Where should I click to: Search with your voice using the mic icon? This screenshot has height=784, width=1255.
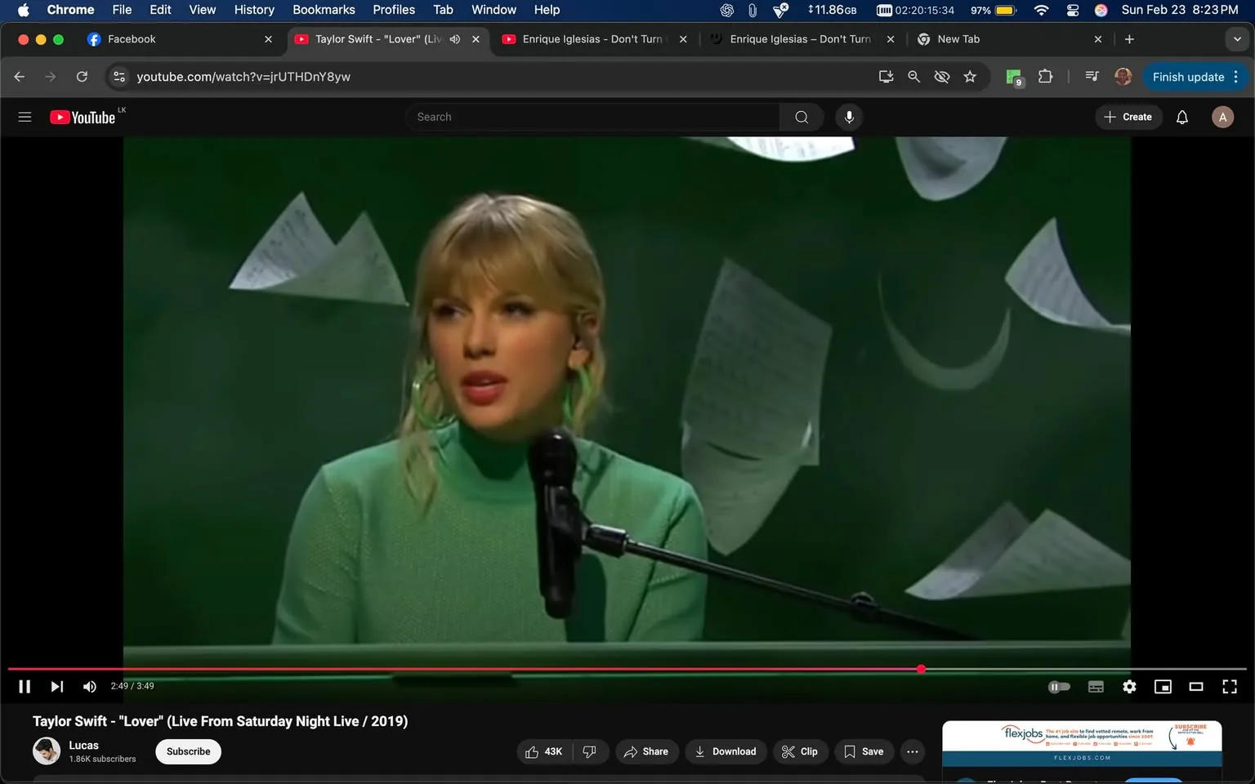coord(849,117)
